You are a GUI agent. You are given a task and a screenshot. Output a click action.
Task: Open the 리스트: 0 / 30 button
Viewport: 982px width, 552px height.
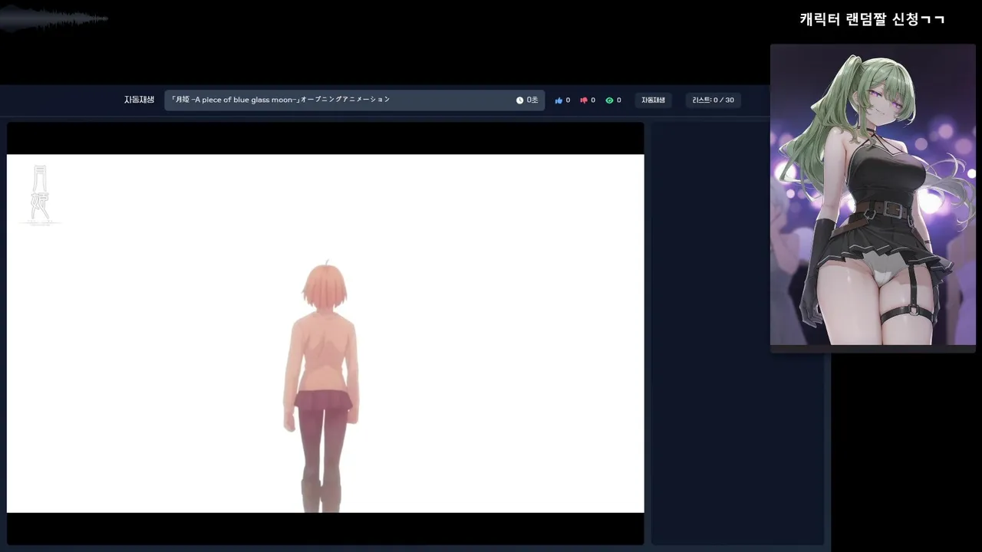click(713, 100)
